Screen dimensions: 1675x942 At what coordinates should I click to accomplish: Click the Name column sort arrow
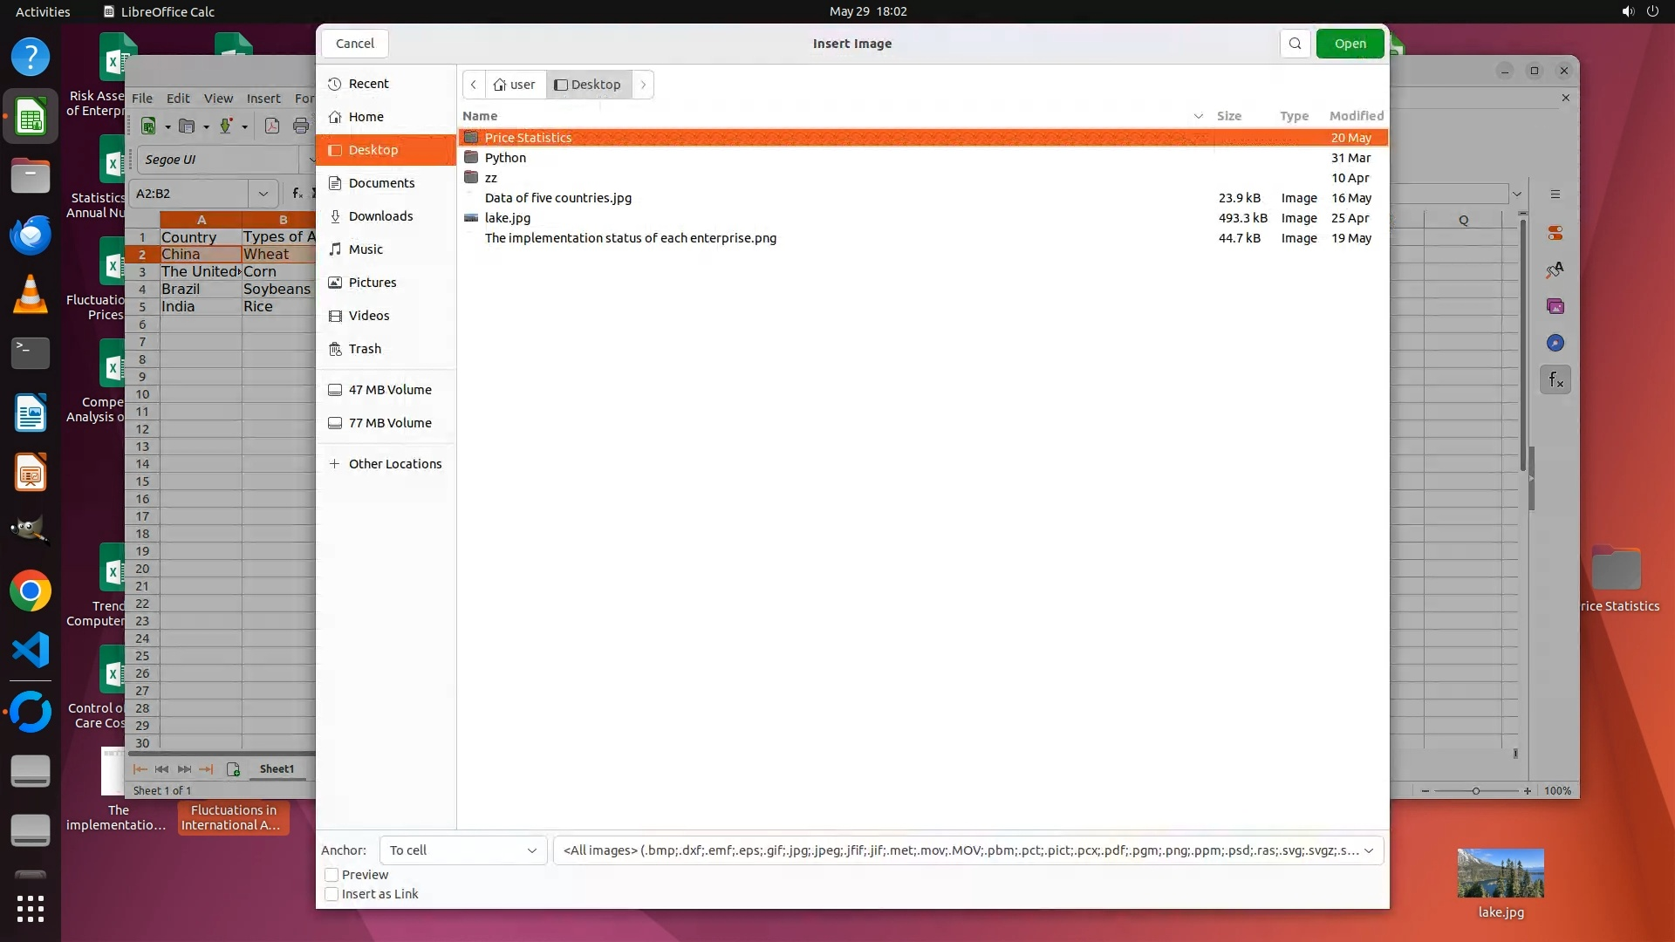[x=1198, y=116]
